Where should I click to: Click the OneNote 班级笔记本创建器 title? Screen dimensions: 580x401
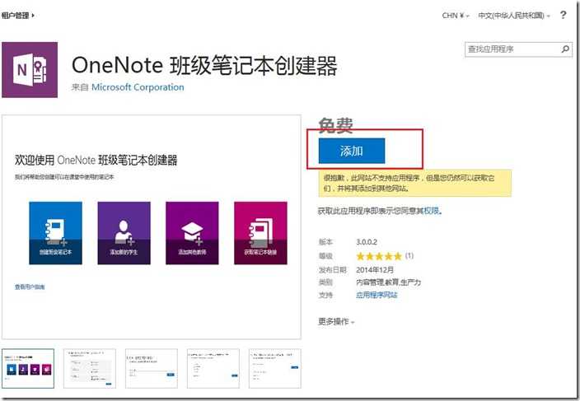point(204,65)
